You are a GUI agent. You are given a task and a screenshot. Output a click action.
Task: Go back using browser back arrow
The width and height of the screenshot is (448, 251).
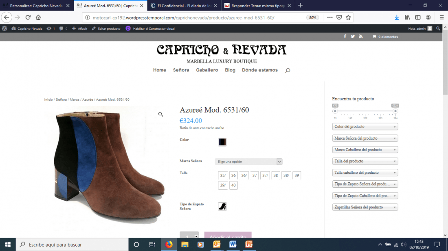click(x=7, y=17)
